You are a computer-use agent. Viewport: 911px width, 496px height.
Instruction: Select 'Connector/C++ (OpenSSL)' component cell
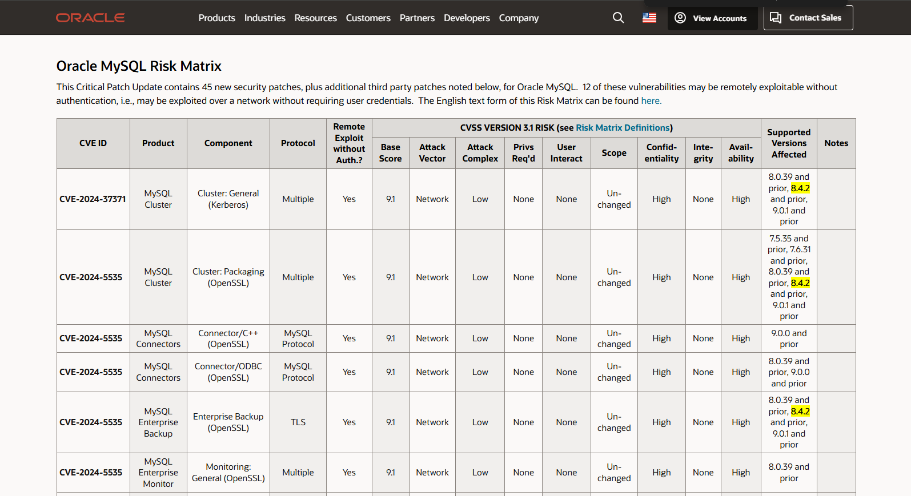pos(228,338)
